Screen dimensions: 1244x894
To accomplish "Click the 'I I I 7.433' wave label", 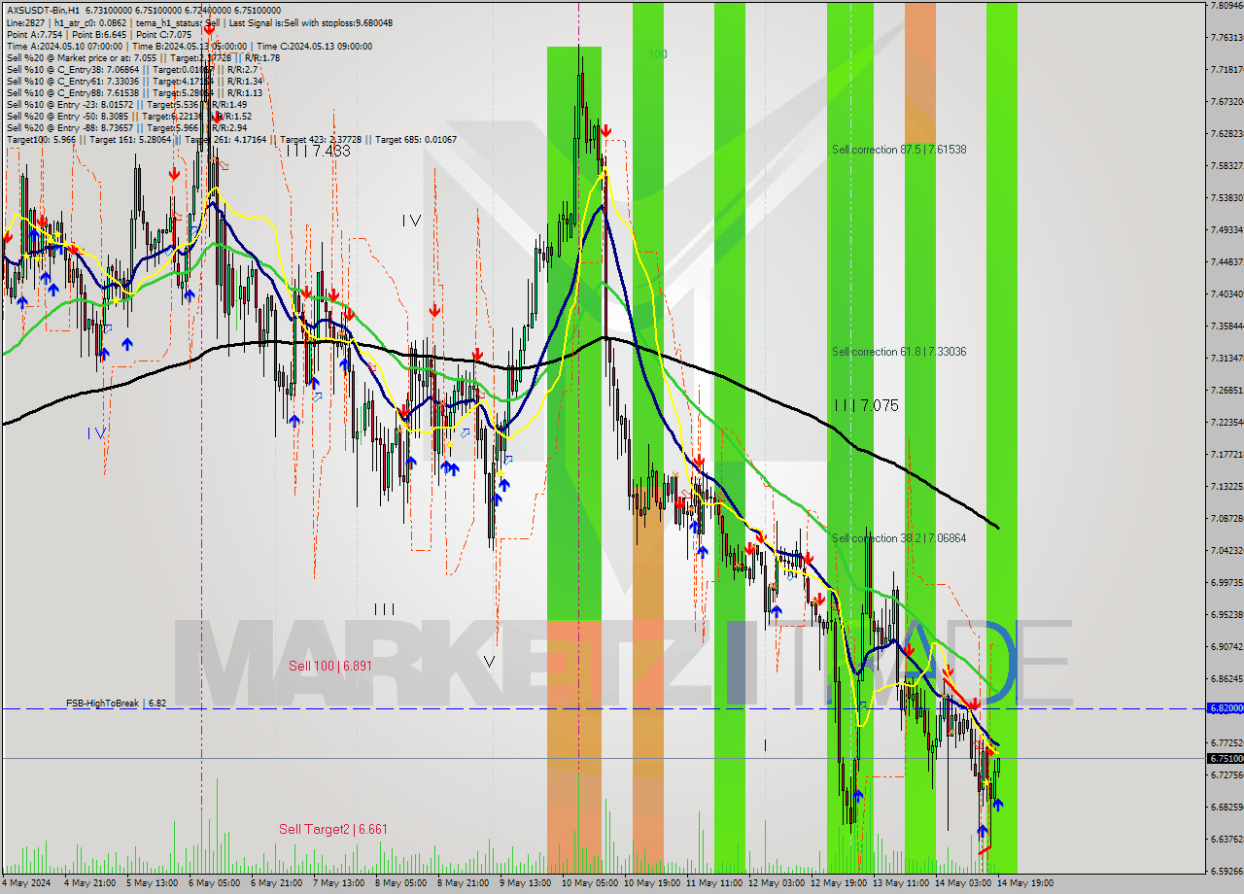I will pyautogui.click(x=318, y=151).
